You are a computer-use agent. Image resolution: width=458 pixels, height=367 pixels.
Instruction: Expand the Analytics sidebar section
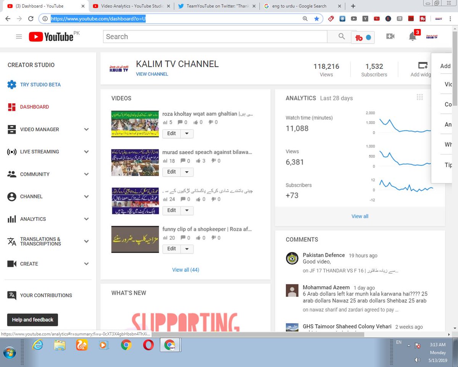86,219
